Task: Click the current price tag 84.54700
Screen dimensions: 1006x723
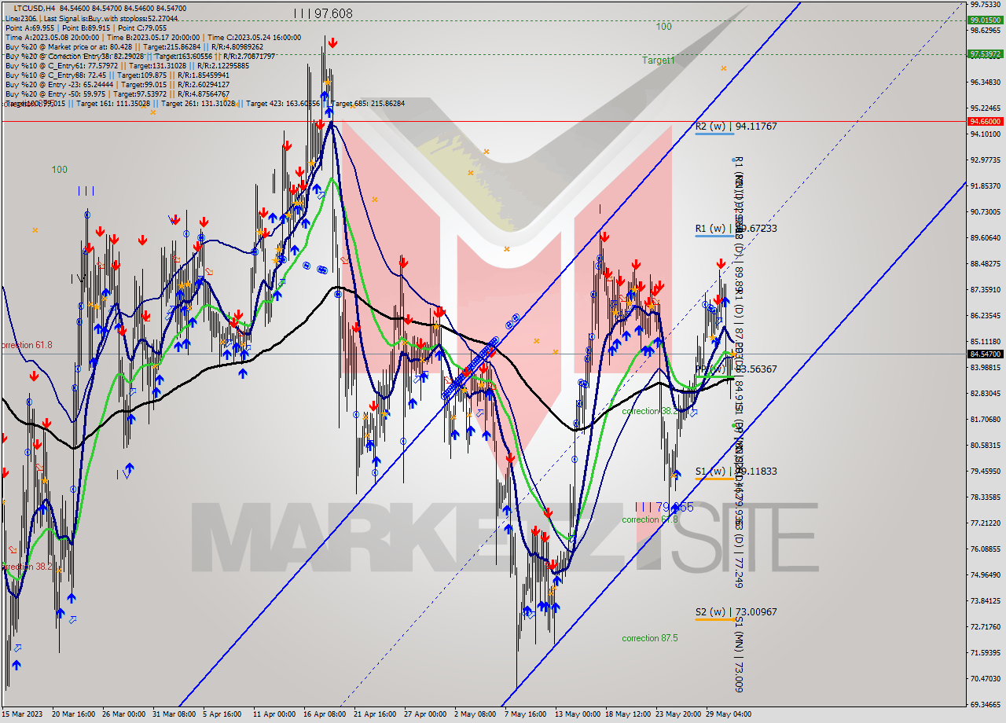Action: tap(986, 354)
